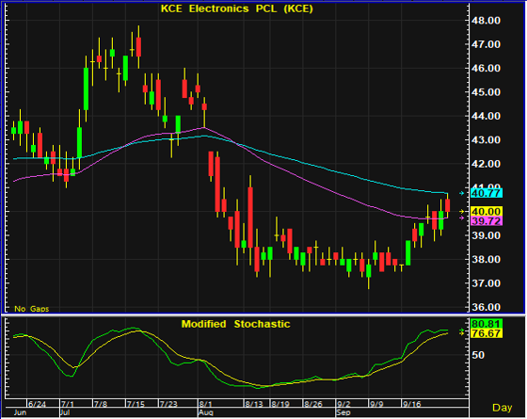527x419 pixels.
Task: Click the 38.00 price axis label
Action: pos(486,259)
